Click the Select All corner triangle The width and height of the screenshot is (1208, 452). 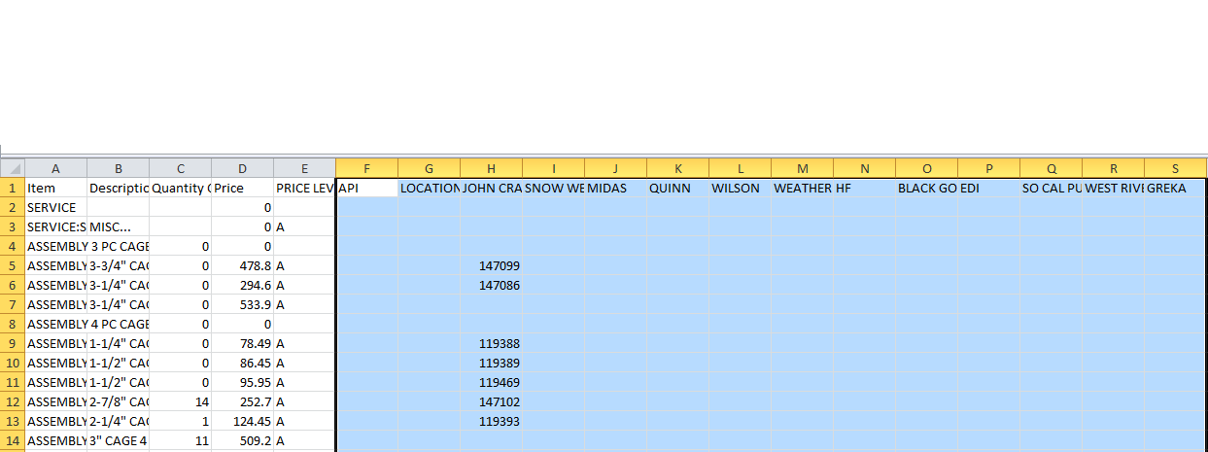pyautogui.click(x=13, y=168)
